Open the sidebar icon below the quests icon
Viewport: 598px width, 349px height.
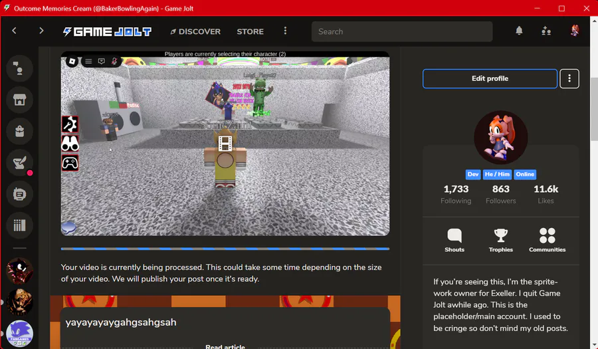[19, 194]
